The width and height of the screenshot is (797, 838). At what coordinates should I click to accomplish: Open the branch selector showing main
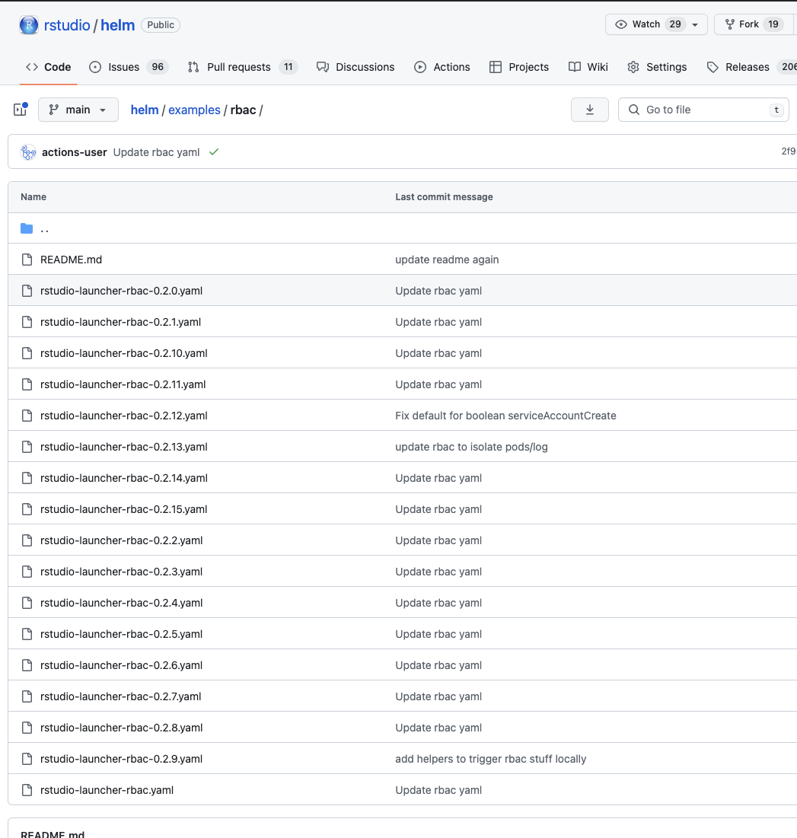pyautogui.click(x=78, y=109)
